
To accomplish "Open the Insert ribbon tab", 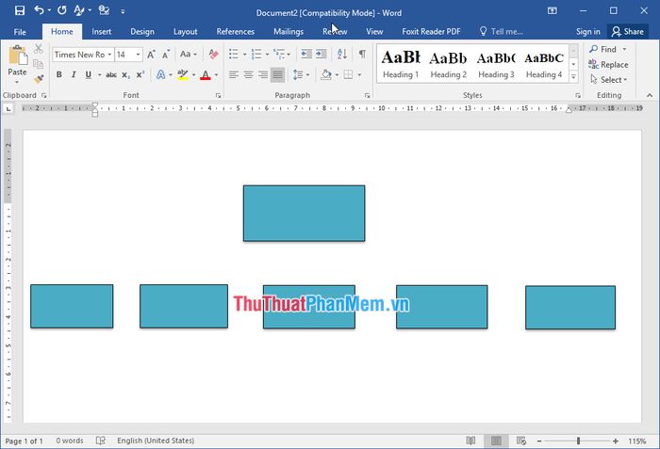I will pos(101,31).
